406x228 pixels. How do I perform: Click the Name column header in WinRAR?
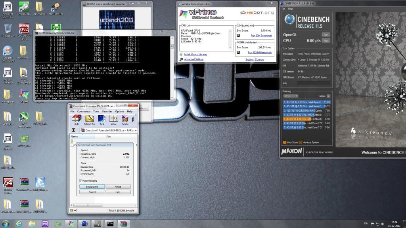pyautogui.click(x=82, y=137)
